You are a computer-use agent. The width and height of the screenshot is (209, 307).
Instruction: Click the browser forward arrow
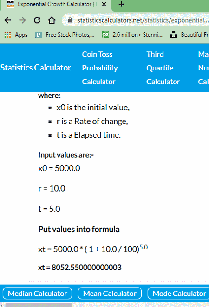[x=22, y=20]
